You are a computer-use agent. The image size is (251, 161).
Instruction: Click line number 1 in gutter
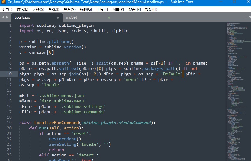click(10, 26)
